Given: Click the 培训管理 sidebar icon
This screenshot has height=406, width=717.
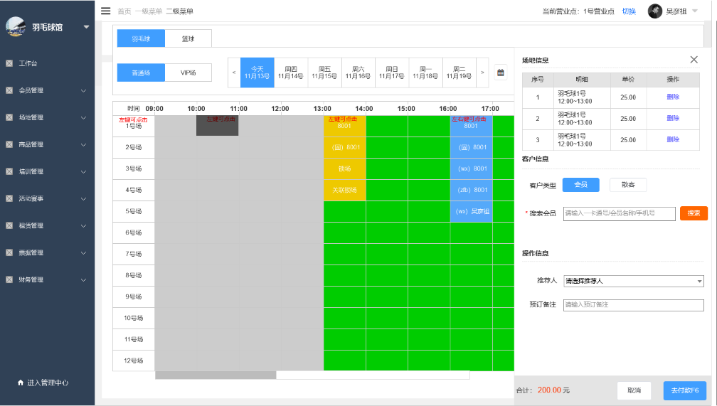Looking at the screenshot, I should coord(9,171).
